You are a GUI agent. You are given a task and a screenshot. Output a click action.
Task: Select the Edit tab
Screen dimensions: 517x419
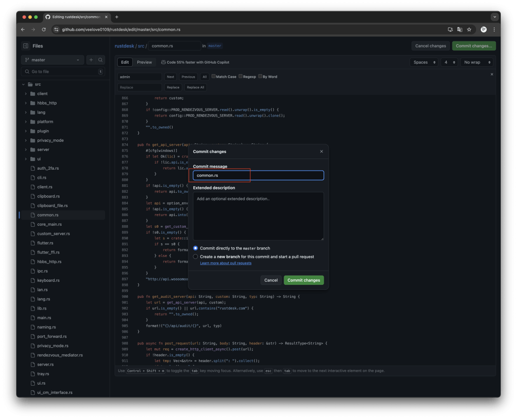pyautogui.click(x=125, y=62)
